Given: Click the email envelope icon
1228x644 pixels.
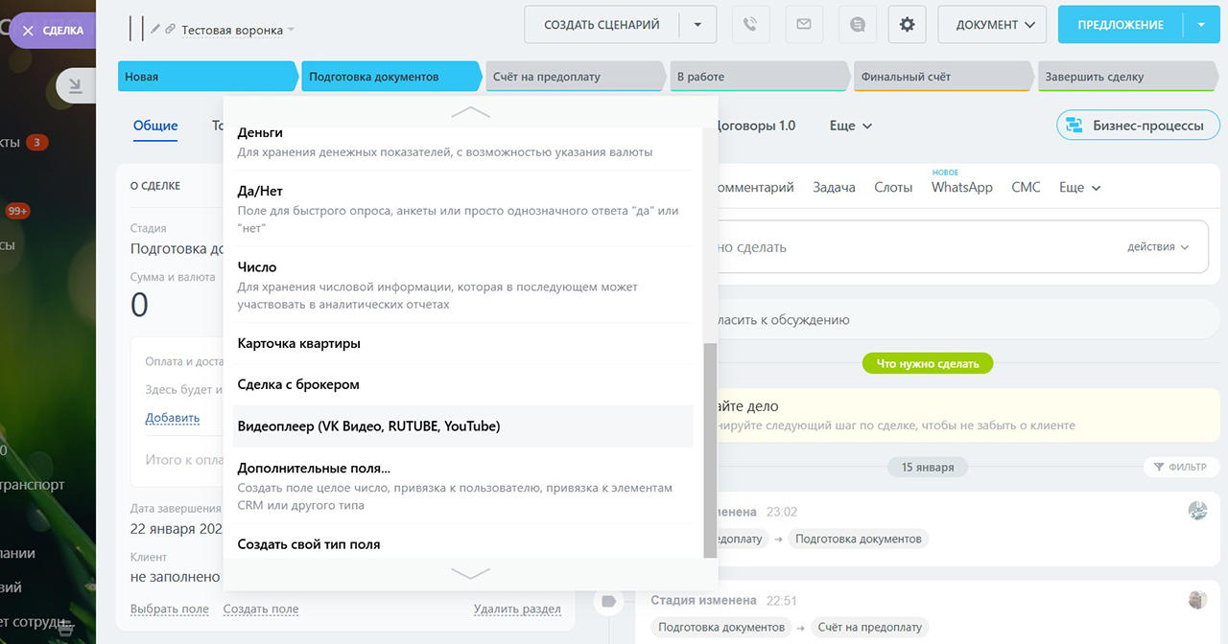Looking at the screenshot, I should coord(803,25).
